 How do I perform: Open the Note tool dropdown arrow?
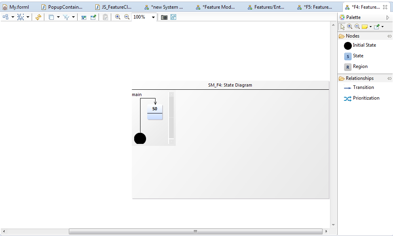coord(371,26)
